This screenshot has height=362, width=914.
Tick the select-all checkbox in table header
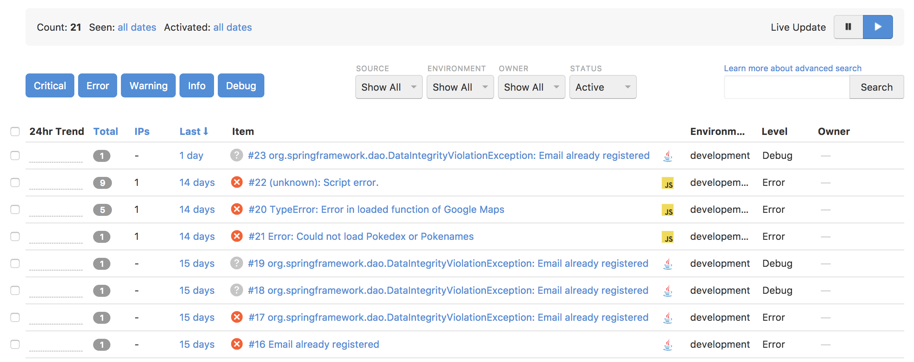click(x=15, y=132)
